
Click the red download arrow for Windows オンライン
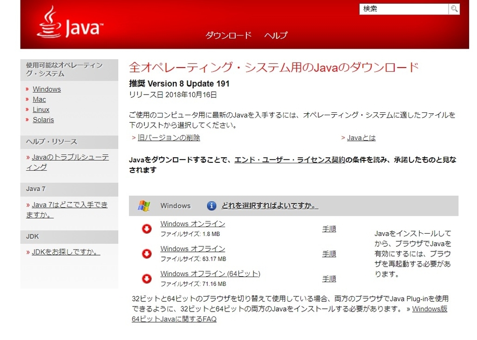click(147, 229)
